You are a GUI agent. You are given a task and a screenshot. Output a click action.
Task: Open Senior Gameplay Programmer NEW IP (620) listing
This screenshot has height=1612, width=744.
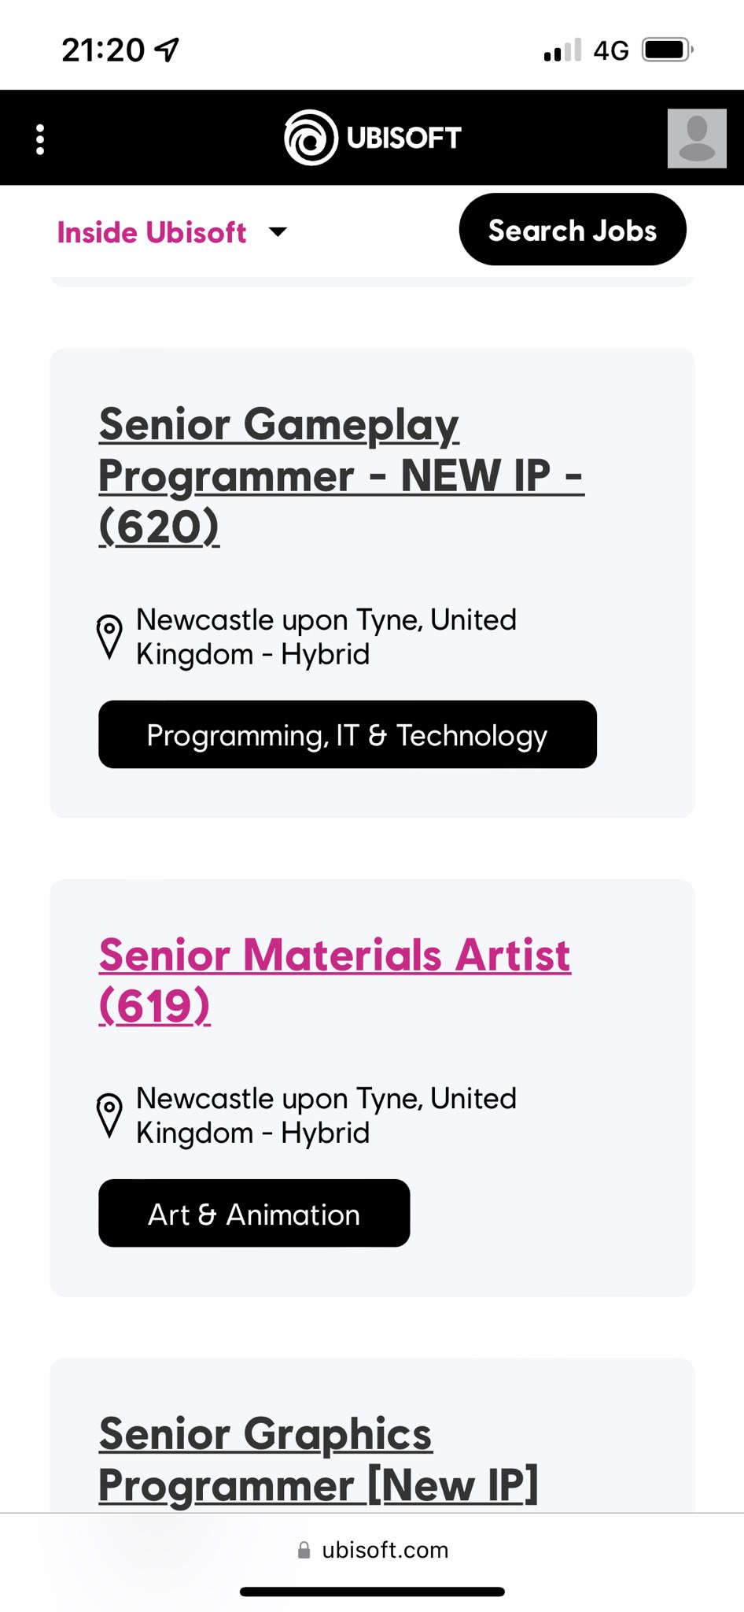pyautogui.click(x=341, y=475)
